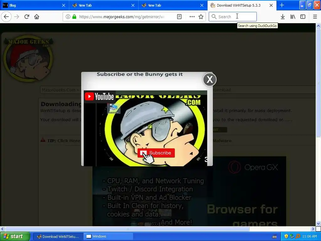321x241 pixels.
Task: Click the network tray icon beside the shield
Action: tap(292, 237)
